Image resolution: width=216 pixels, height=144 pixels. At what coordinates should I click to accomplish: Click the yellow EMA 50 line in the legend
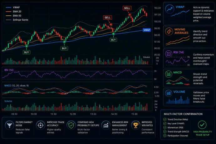[8, 16]
